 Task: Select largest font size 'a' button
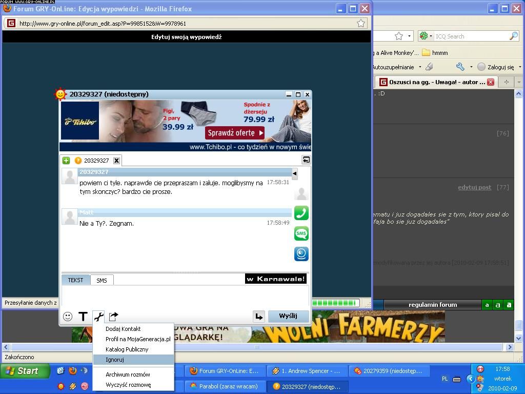coord(509,305)
